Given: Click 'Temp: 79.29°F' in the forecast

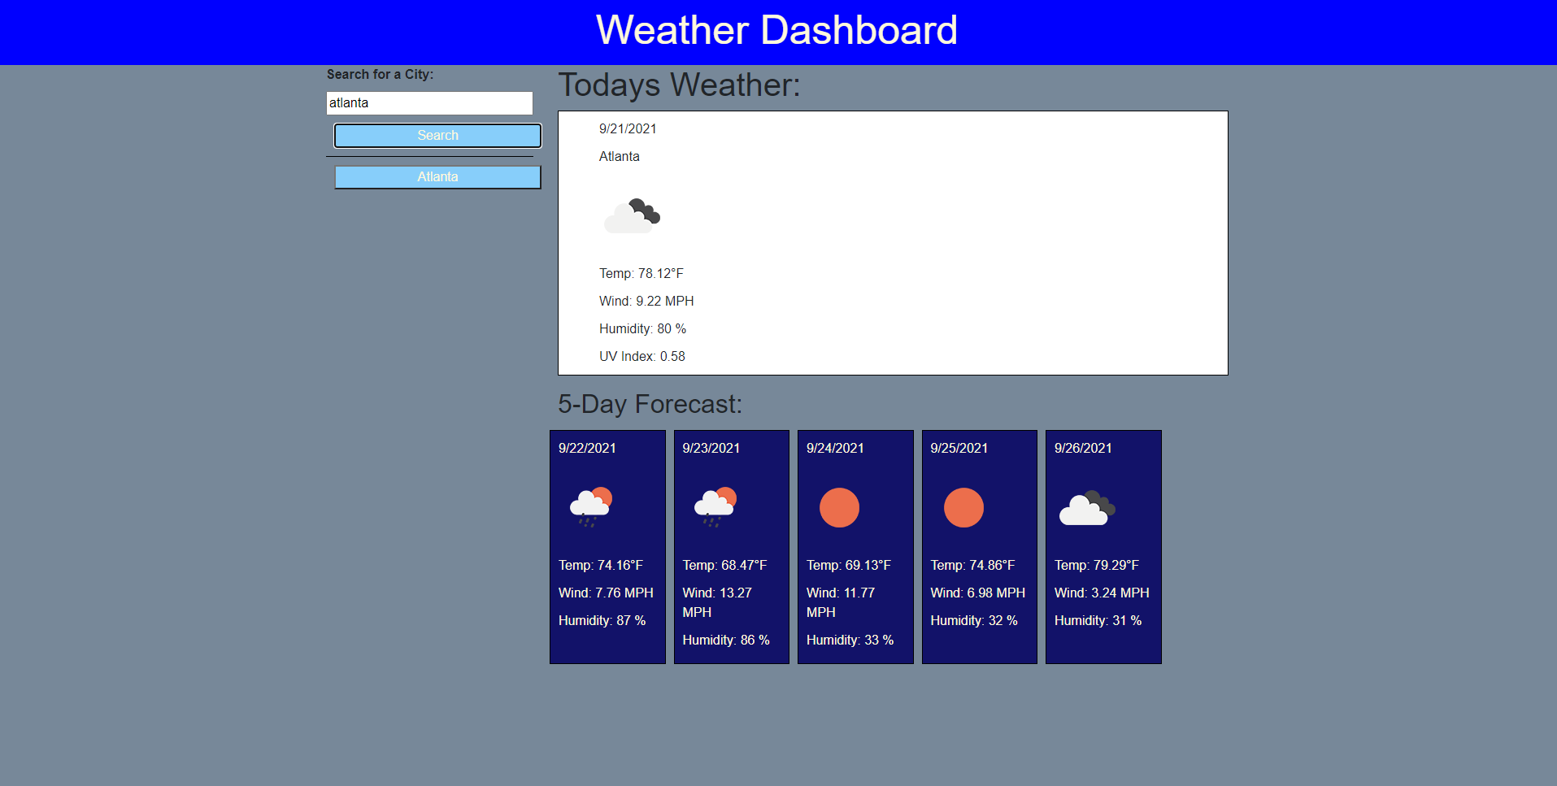Looking at the screenshot, I should pos(1097,565).
